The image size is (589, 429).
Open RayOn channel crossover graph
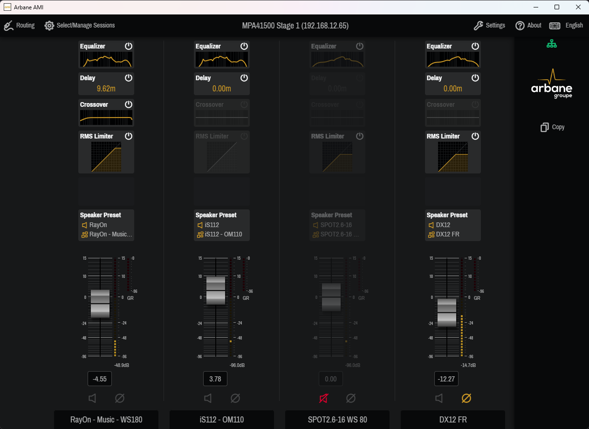[x=106, y=118]
